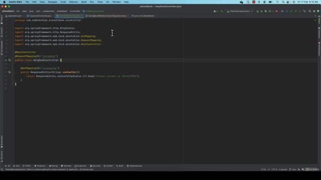Open macOS Control Center in the menu bar
Viewport: 321px width, 180px height.
coord(288,2)
